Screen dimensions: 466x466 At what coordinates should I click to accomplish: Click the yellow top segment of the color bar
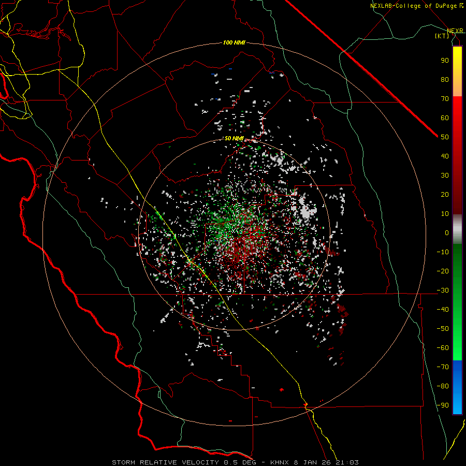pyautogui.click(x=457, y=71)
